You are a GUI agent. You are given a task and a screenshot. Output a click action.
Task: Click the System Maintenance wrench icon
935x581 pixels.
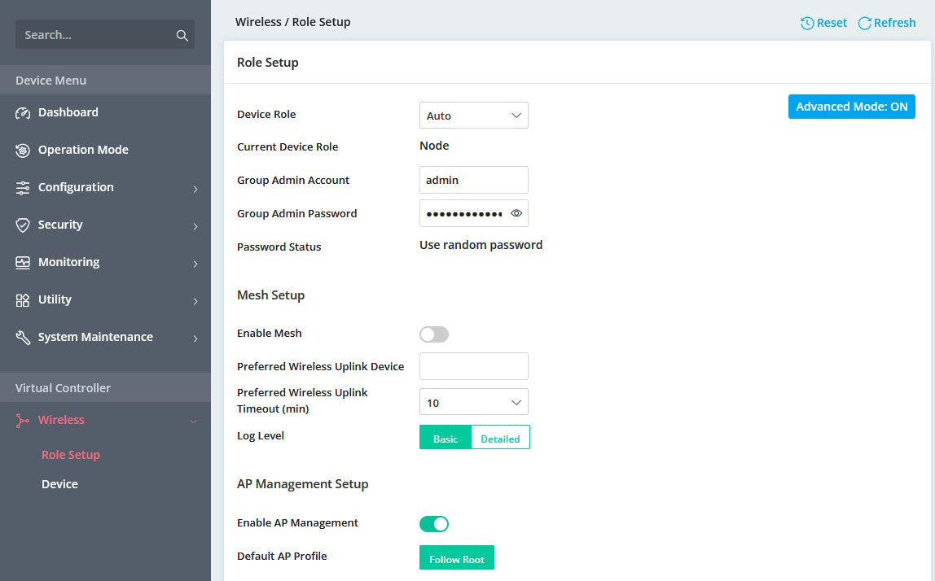point(23,338)
